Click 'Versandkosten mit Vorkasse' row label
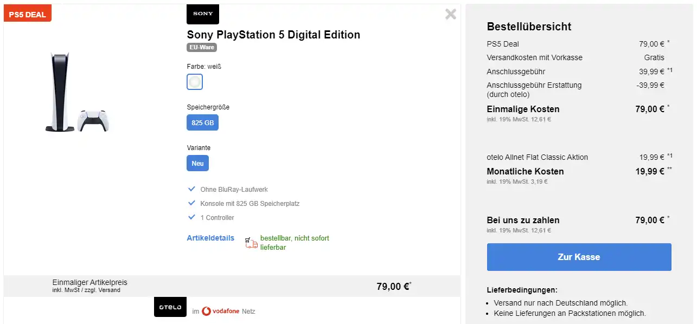Viewport: 697px width, 324px height. coord(535,57)
